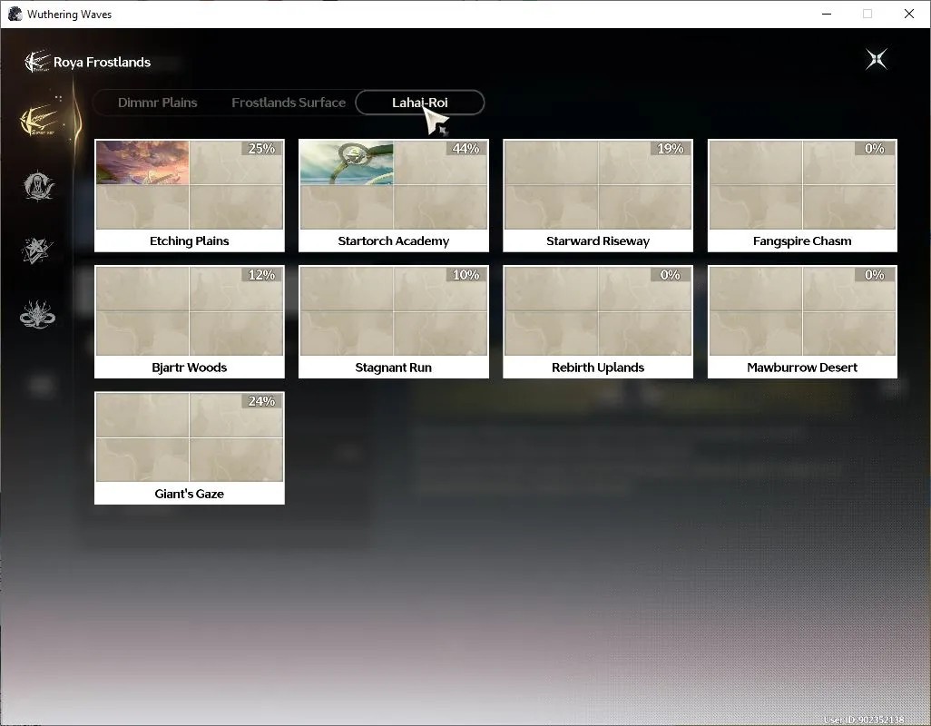
Task: Open the Stagnant Run card
Action: (394, 322)
